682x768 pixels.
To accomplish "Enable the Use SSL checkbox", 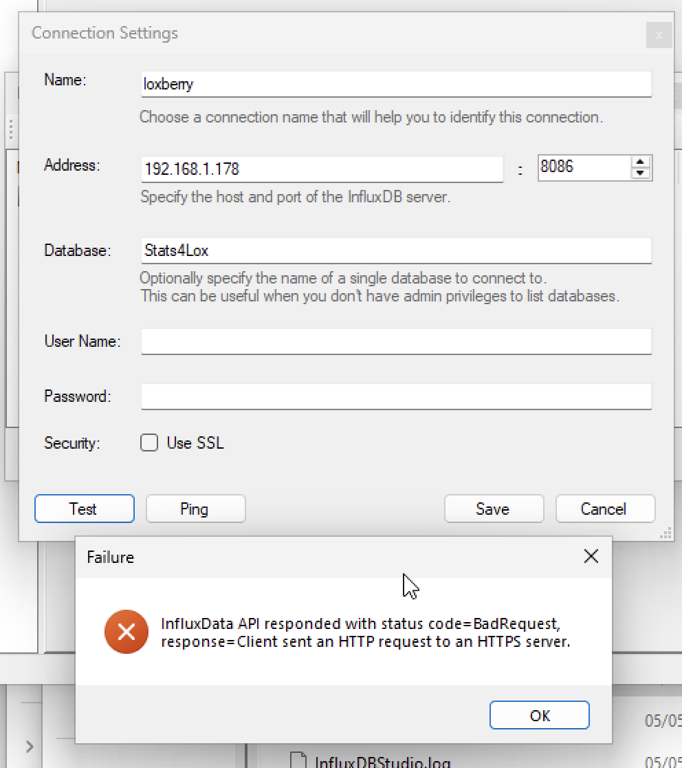I will tap(149, 442).
